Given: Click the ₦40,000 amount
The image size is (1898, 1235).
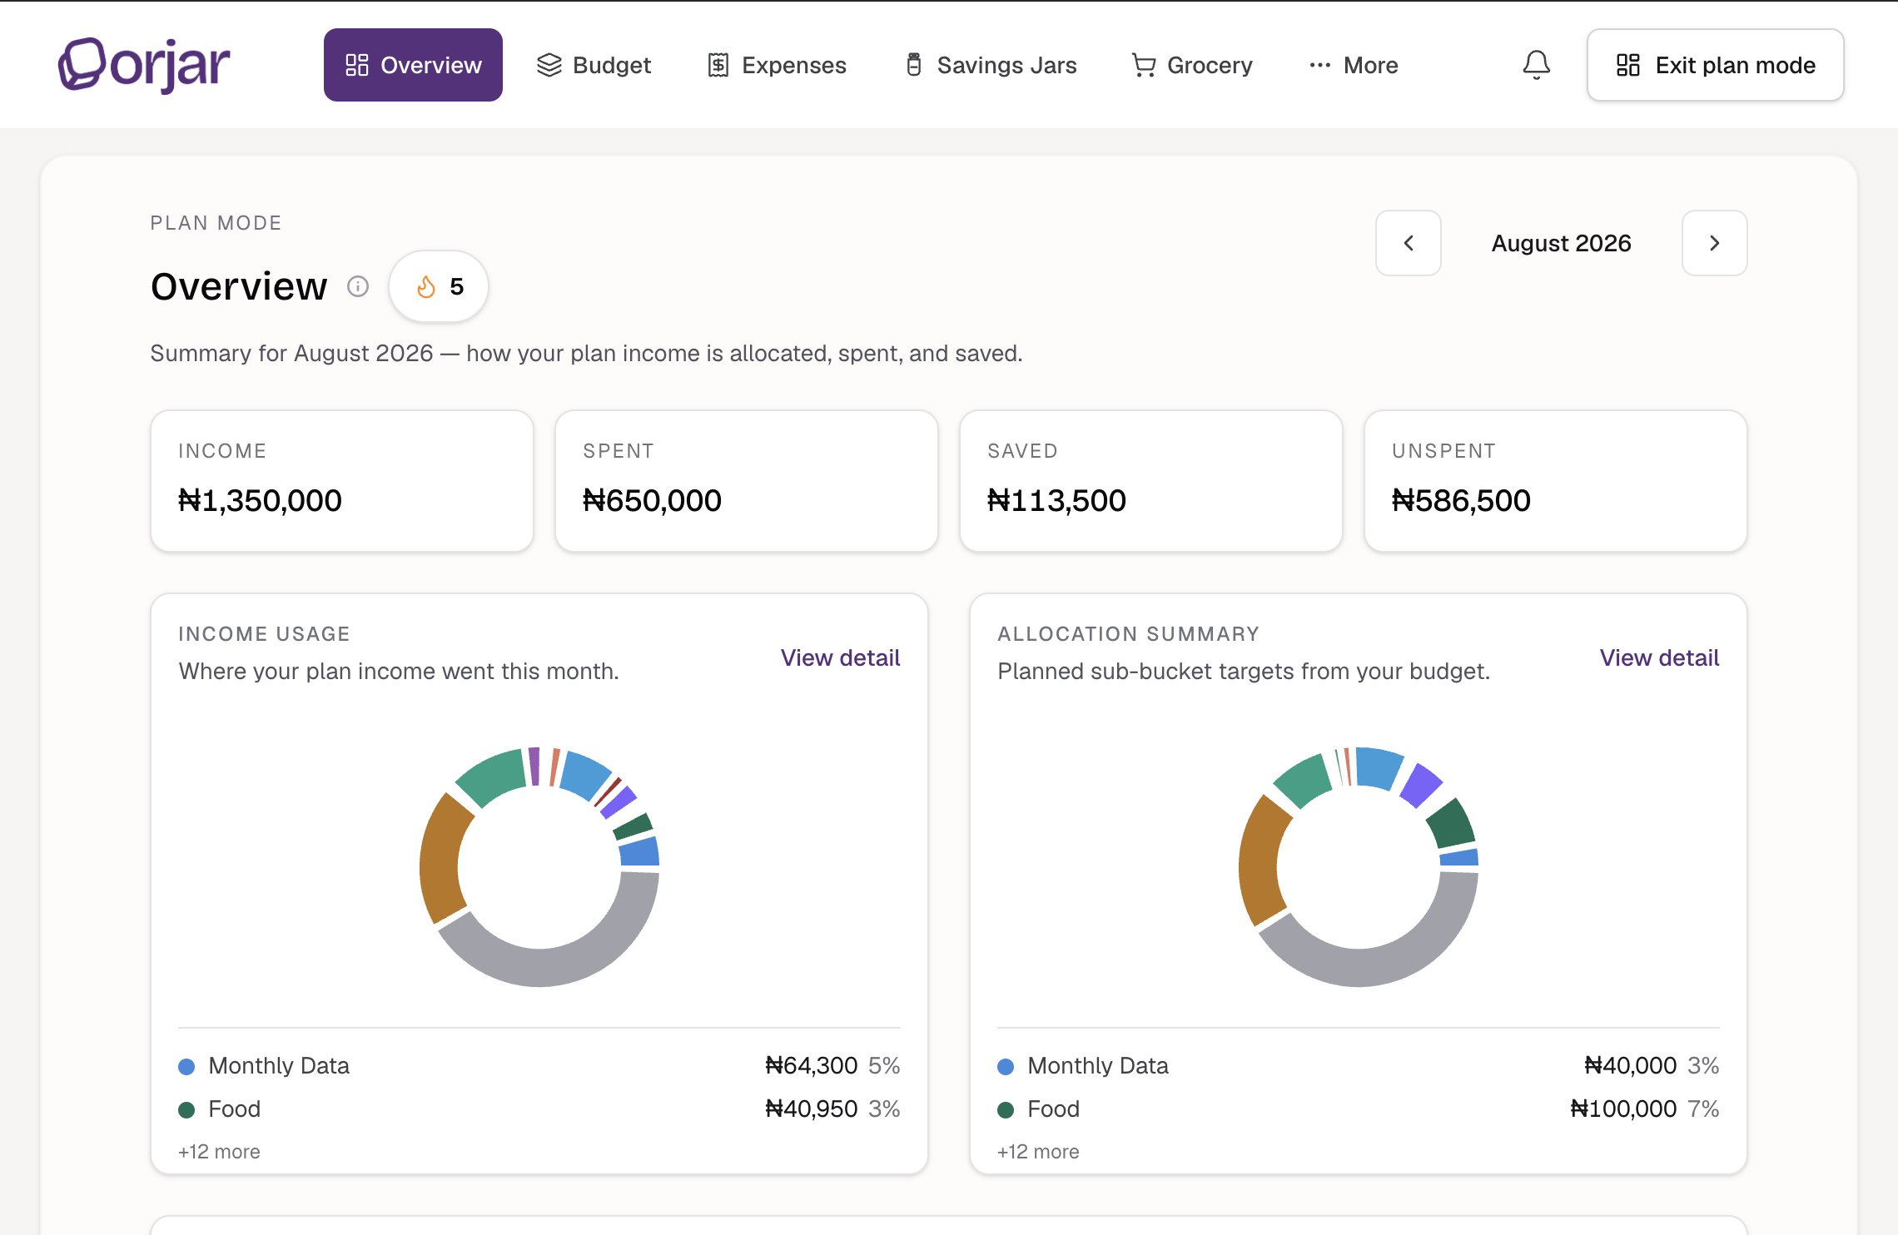Looking at the screenshot, I should click(1630, 1066).
